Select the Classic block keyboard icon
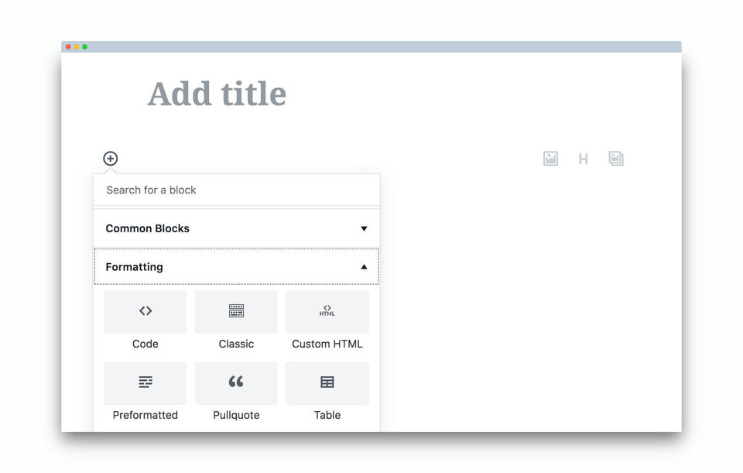The width and height of the screenshot is (743, 473). [x=236, y=311]
